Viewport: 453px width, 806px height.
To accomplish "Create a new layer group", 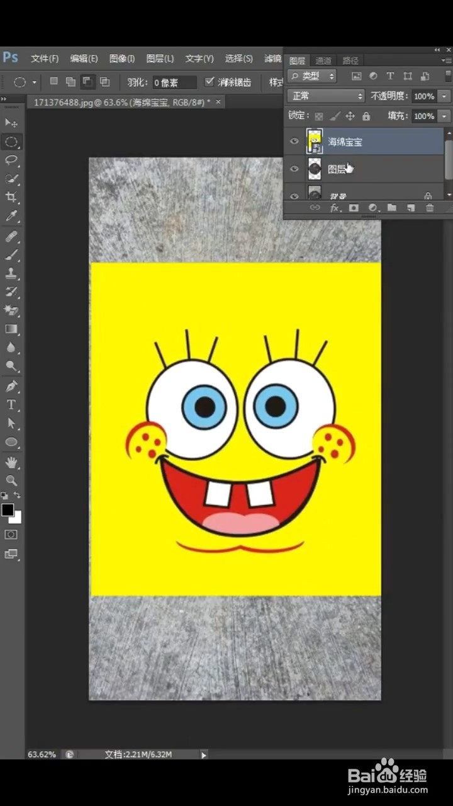I will coord(391,208).
